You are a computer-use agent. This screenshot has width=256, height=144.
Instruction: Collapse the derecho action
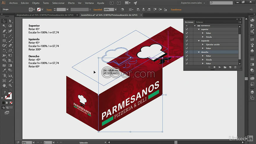(x=199, y=52)
